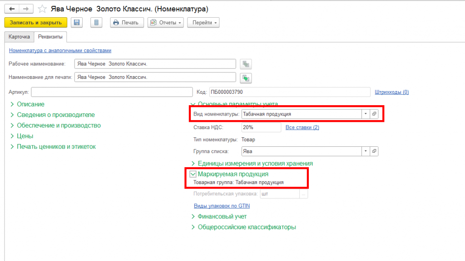The width and height of the screenshot is (465, 261).
Task: Add to favorites with the star icon
Action: pos(42,9)
